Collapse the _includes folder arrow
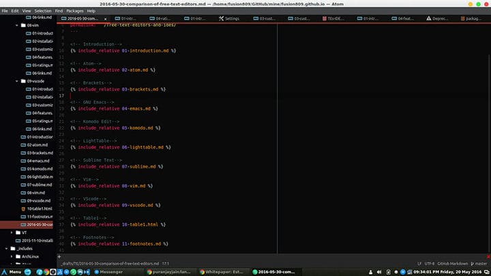Viewport: 491px width, 276px height. click(6, 249)
